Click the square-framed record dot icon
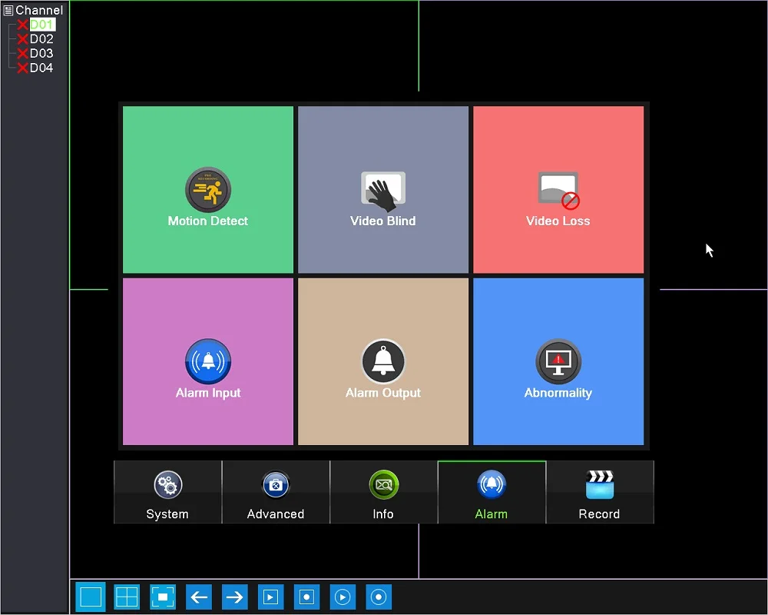Image resolution: width=768 pixels, height=615 pixels. (306, 597)
